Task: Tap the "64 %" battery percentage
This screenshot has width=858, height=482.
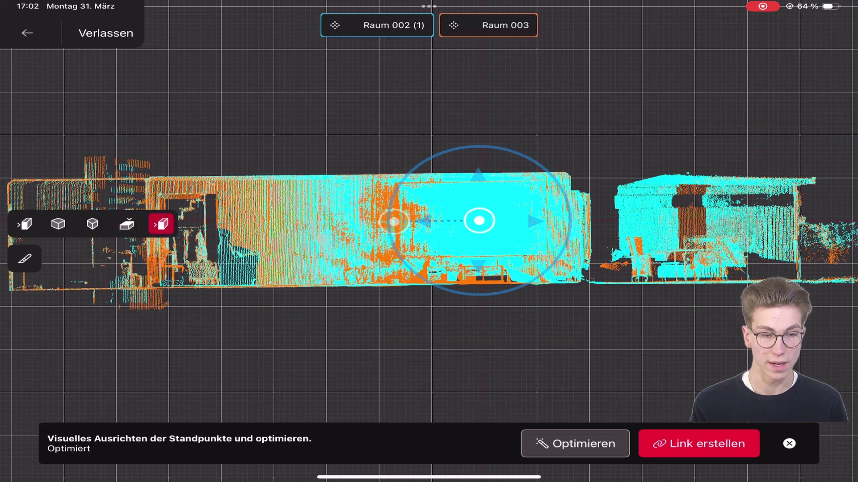Action: pos(808,6)
